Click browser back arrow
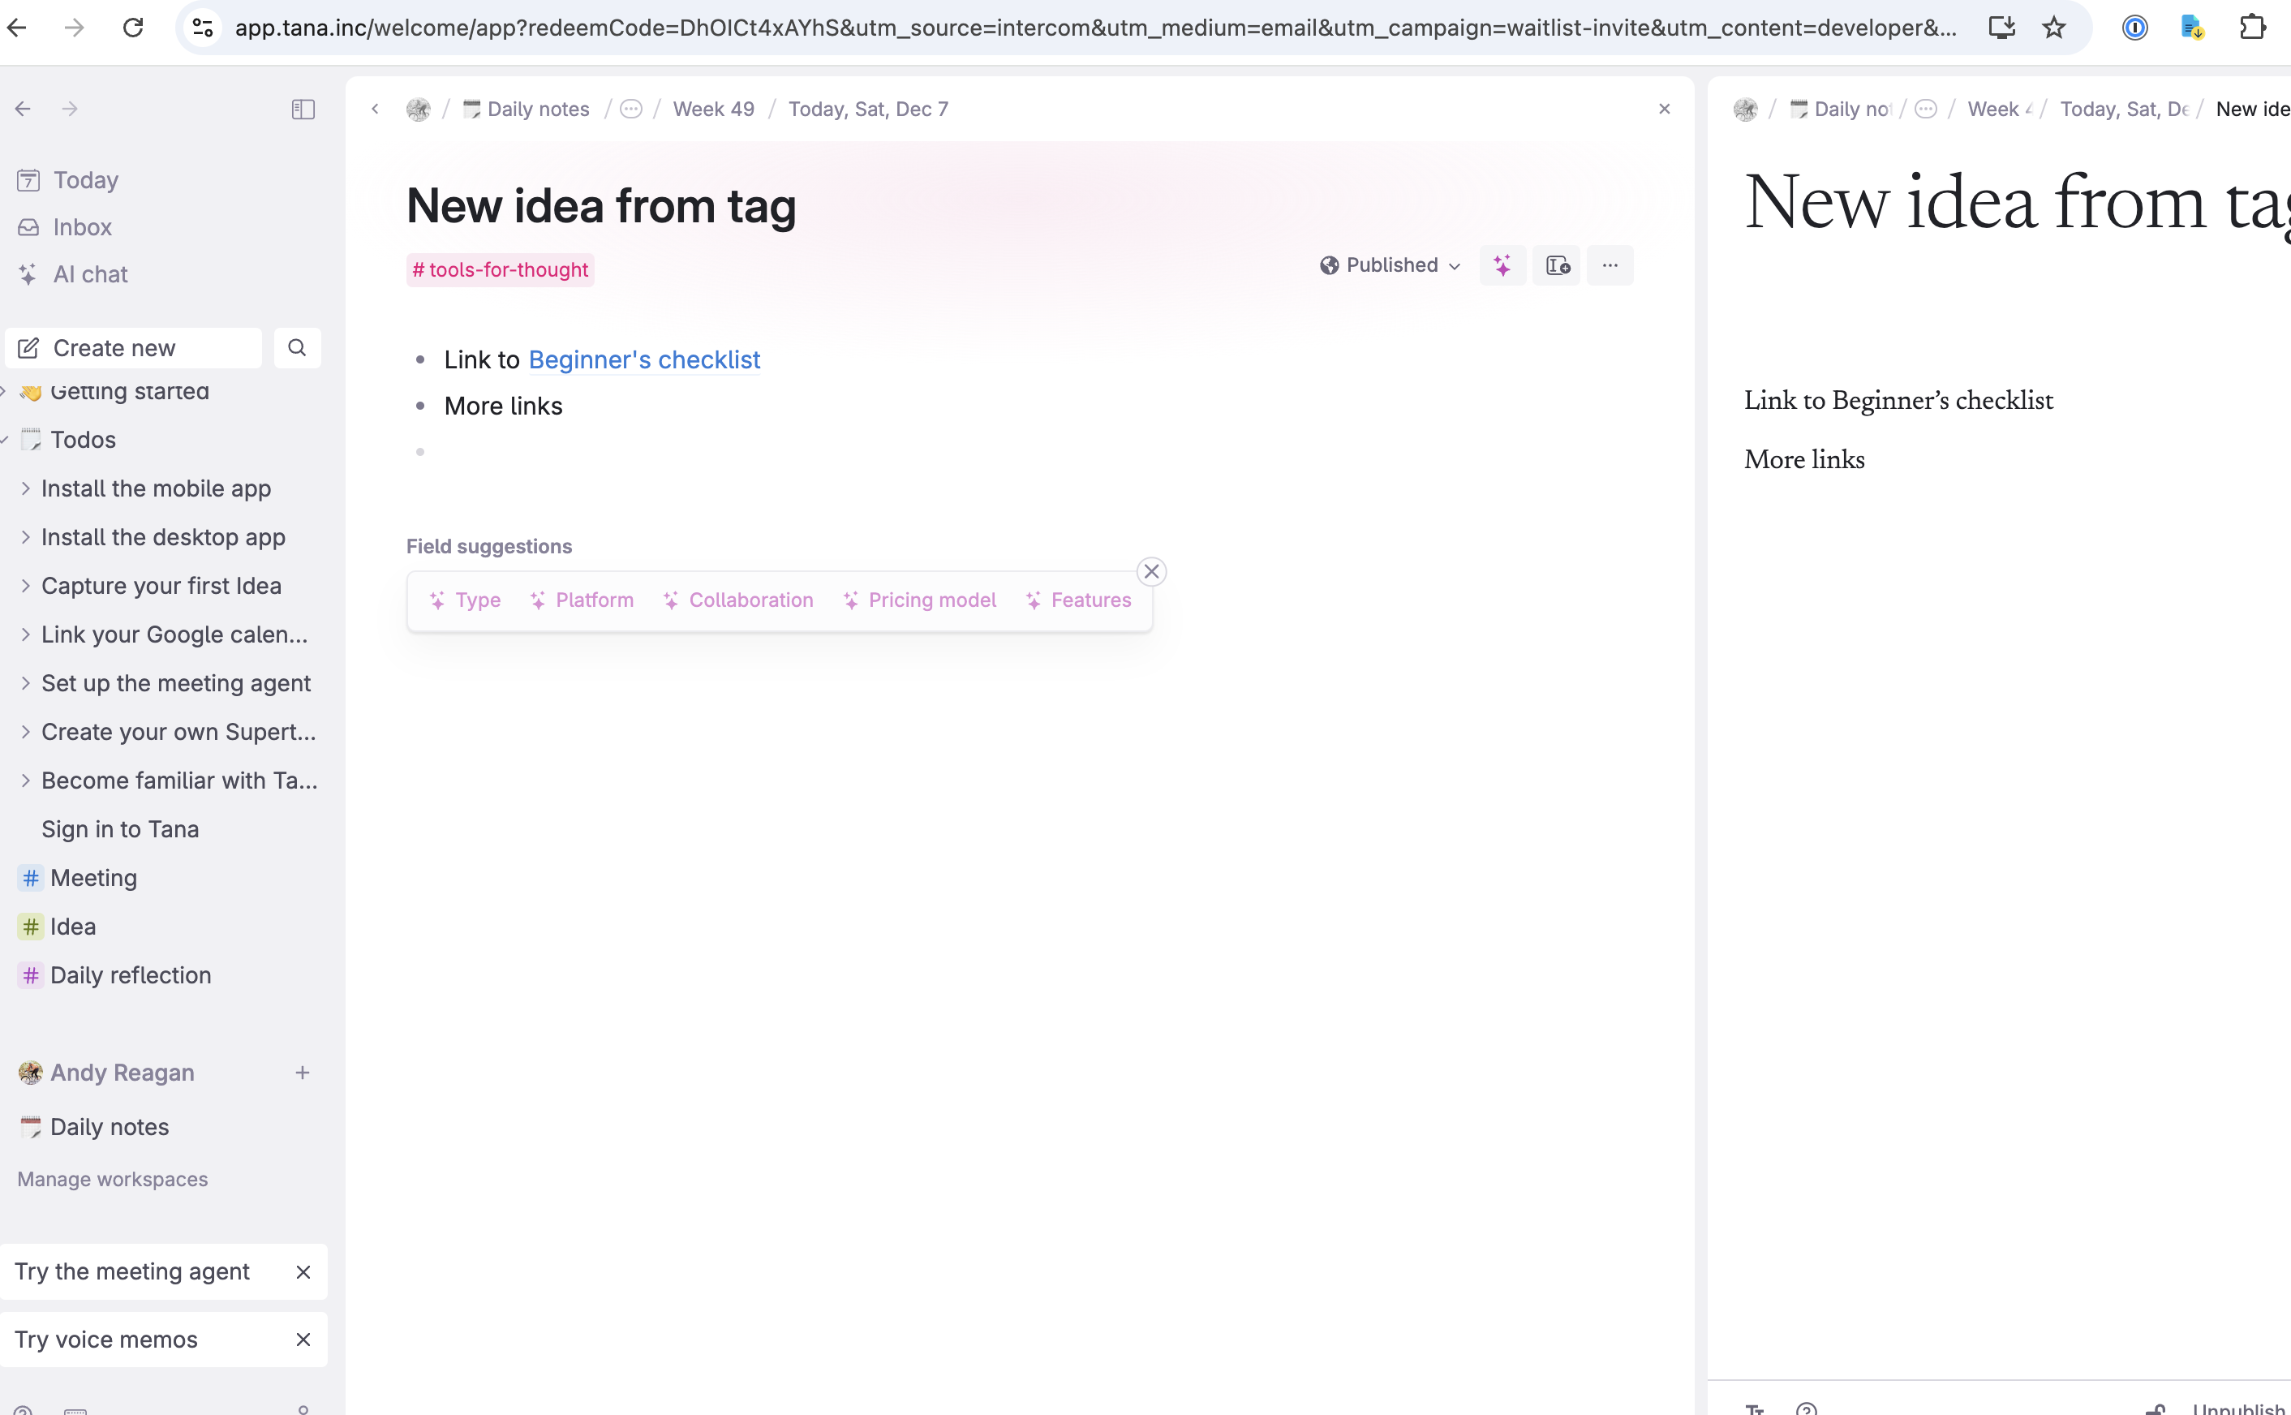Image resolution: width=2291 pixels, height=1415 pixels. pos(17,28)
